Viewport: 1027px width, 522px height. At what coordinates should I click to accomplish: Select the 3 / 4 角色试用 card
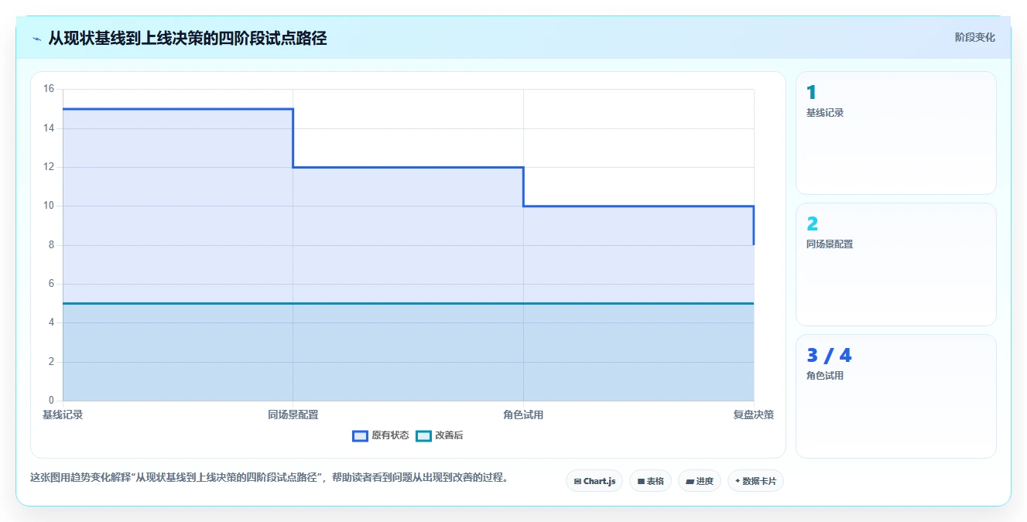pos(895,396)
